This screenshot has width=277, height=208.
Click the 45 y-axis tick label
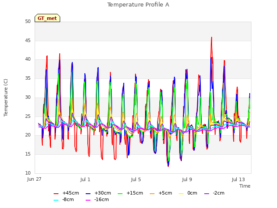[28, 40]
